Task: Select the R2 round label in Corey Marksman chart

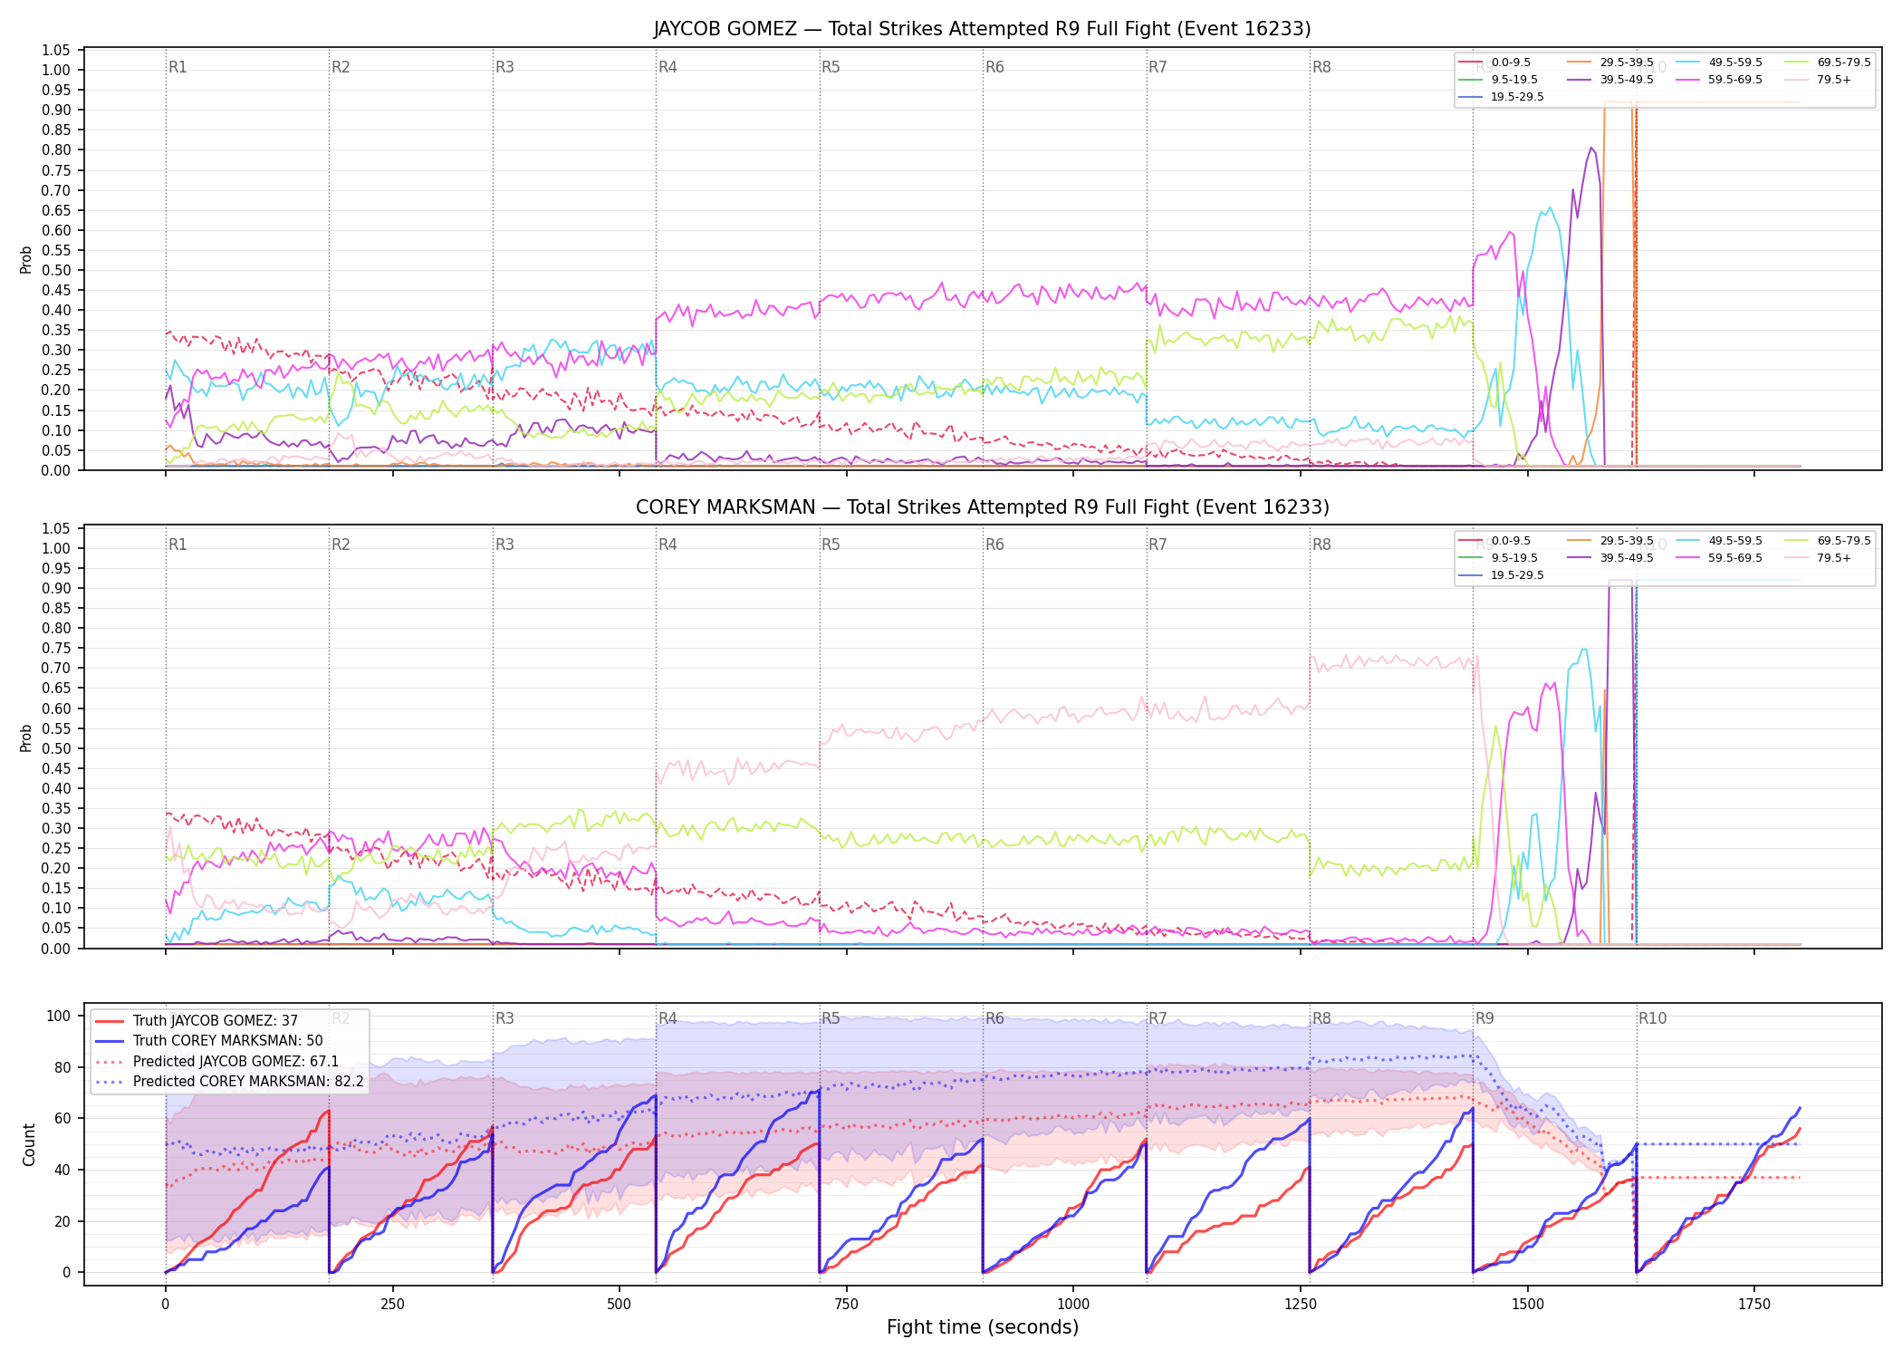Action: (x=341, y=545)
